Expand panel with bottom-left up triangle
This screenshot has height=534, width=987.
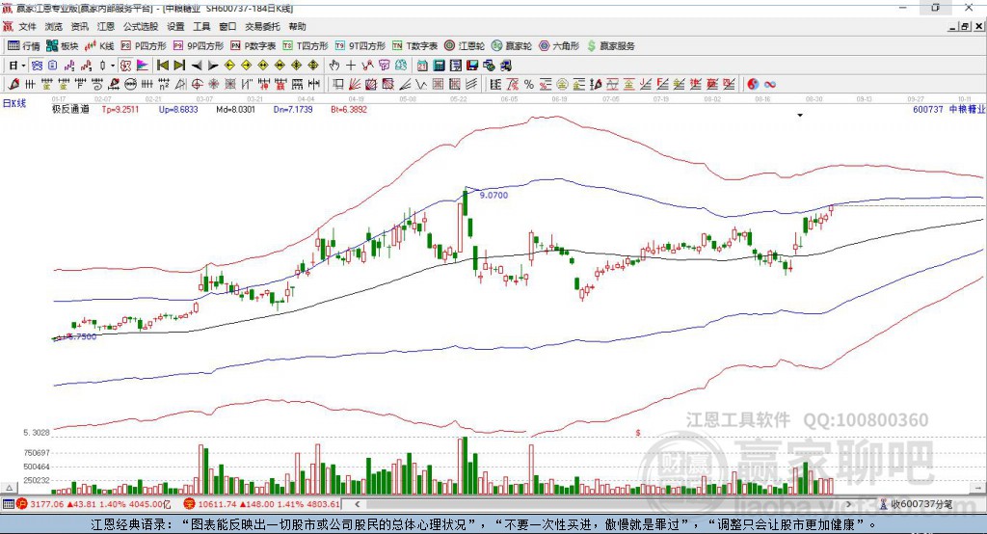(x=9, y=488)
